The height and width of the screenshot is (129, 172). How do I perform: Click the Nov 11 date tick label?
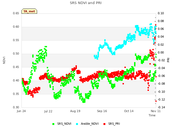156,111
